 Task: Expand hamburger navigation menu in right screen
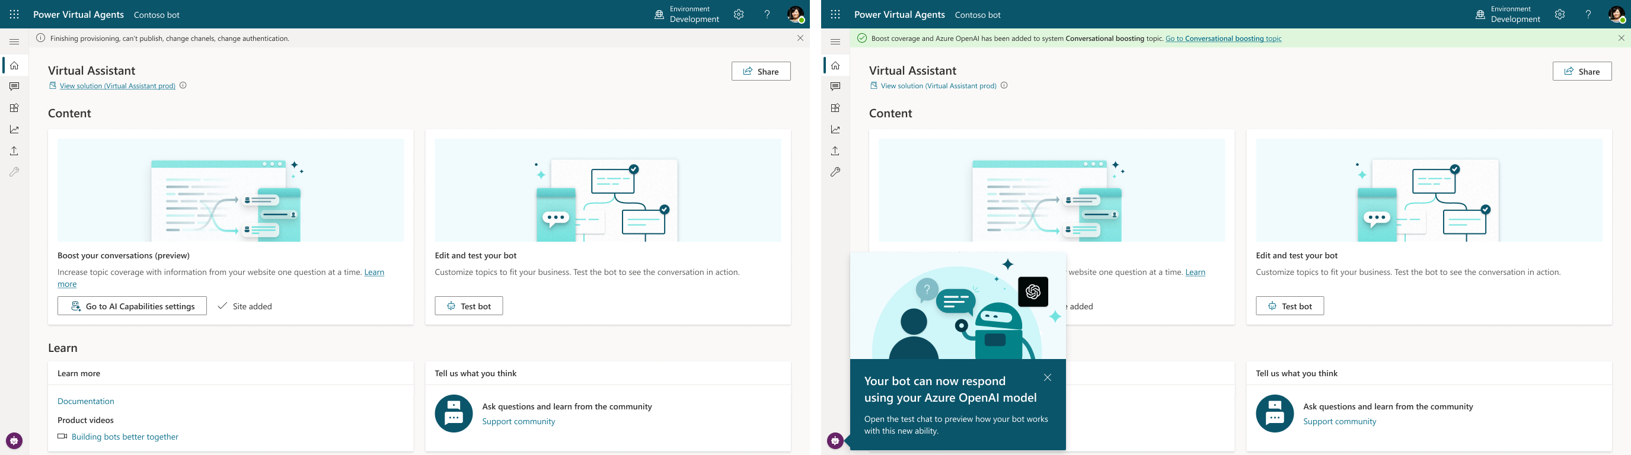(835, 41)
